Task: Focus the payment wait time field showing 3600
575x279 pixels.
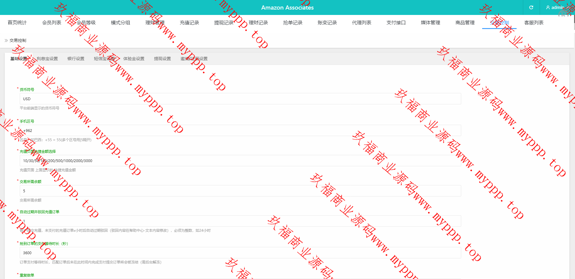Action: pyautogui.click(x=240, y=253)
